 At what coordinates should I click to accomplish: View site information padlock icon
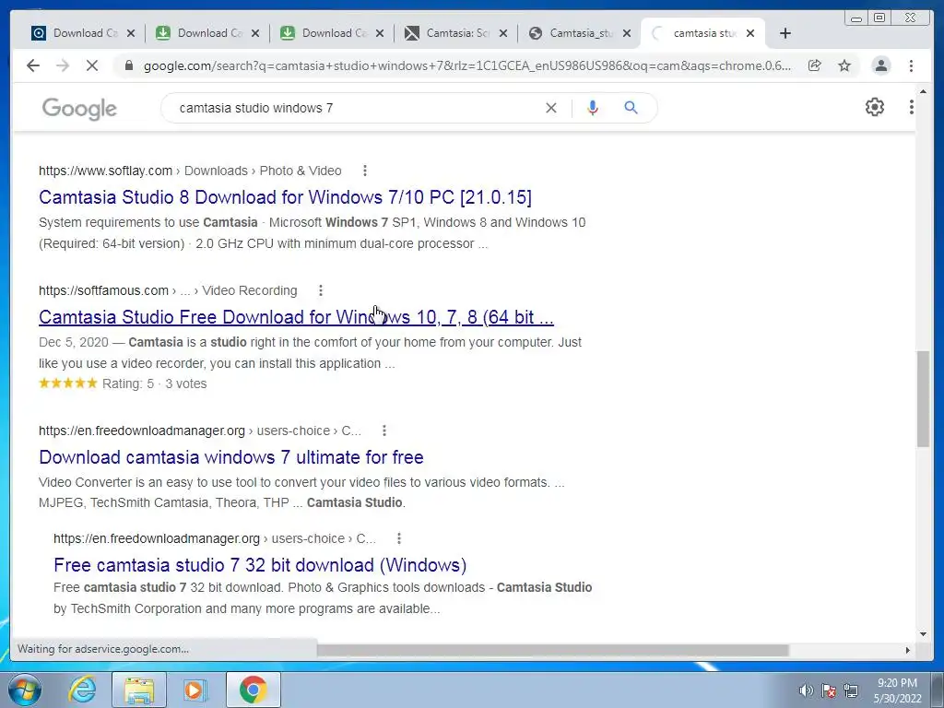128,65
